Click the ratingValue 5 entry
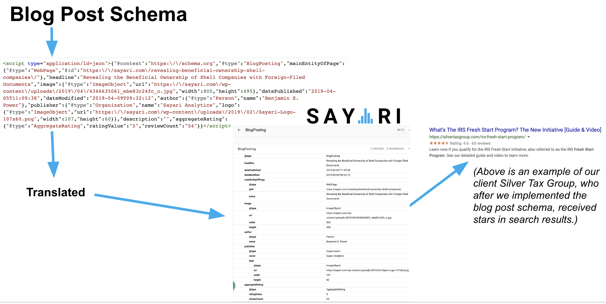 pos(327,294)
